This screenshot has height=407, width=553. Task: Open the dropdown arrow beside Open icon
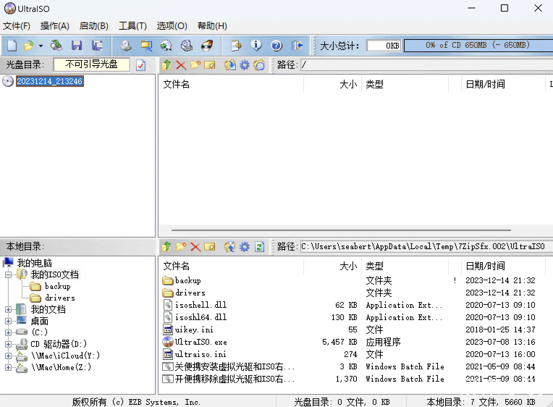(x=41, y=46)
